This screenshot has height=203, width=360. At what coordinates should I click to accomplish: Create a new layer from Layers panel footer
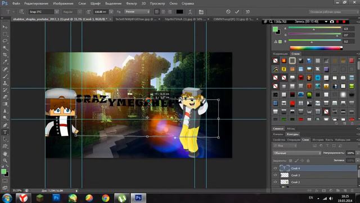click(x=345, y=191)
